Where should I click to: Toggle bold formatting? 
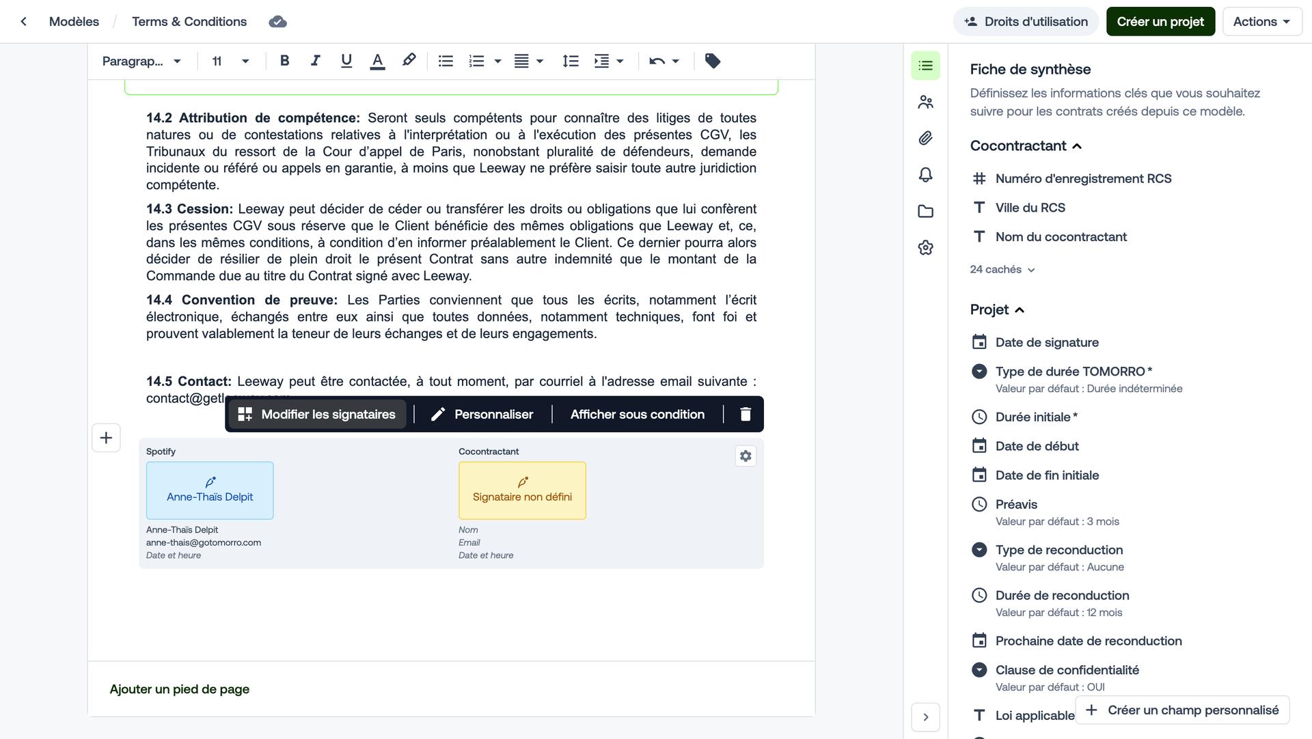tap(284, 61)
